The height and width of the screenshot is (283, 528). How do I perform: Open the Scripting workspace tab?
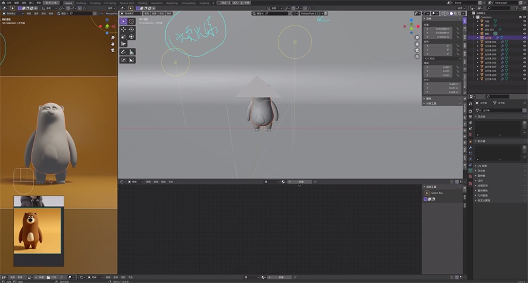tap(204, 3)
